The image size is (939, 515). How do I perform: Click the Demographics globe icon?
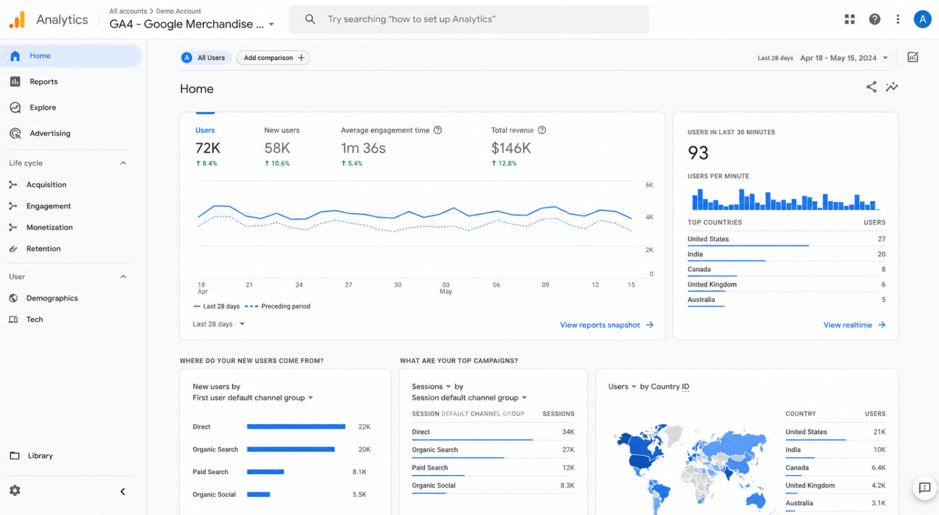click(x=13, y=298)
